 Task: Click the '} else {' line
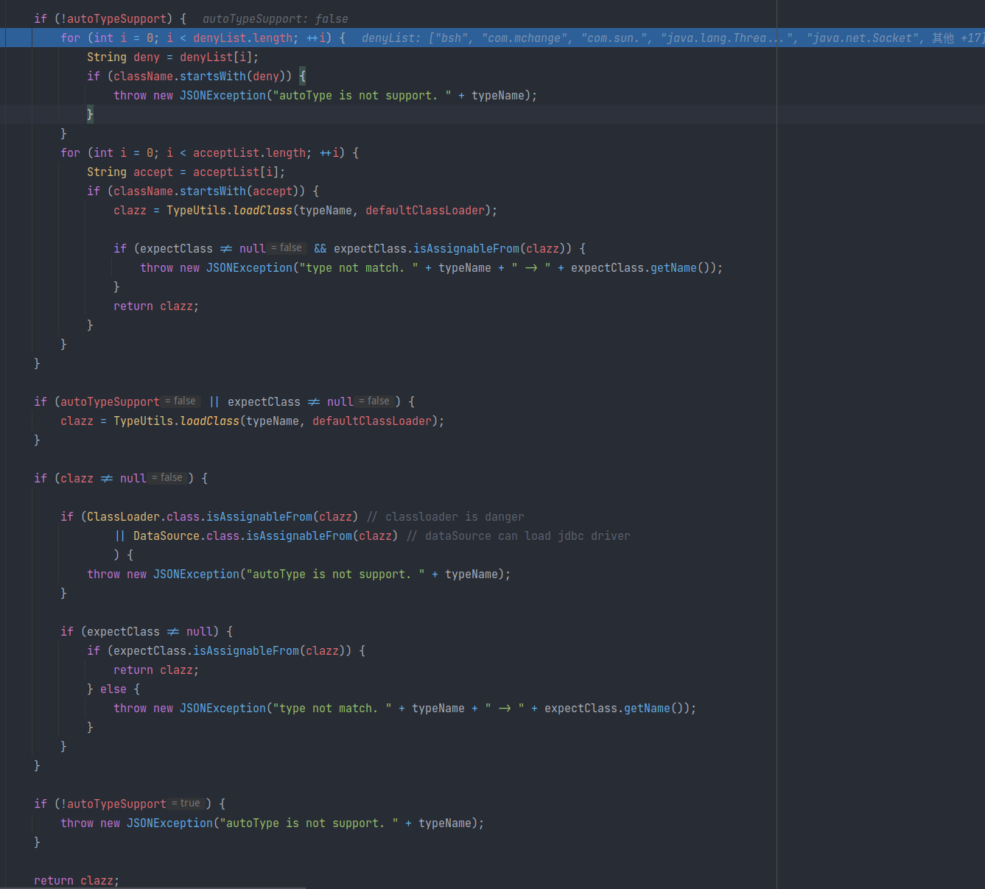[113, 689]
